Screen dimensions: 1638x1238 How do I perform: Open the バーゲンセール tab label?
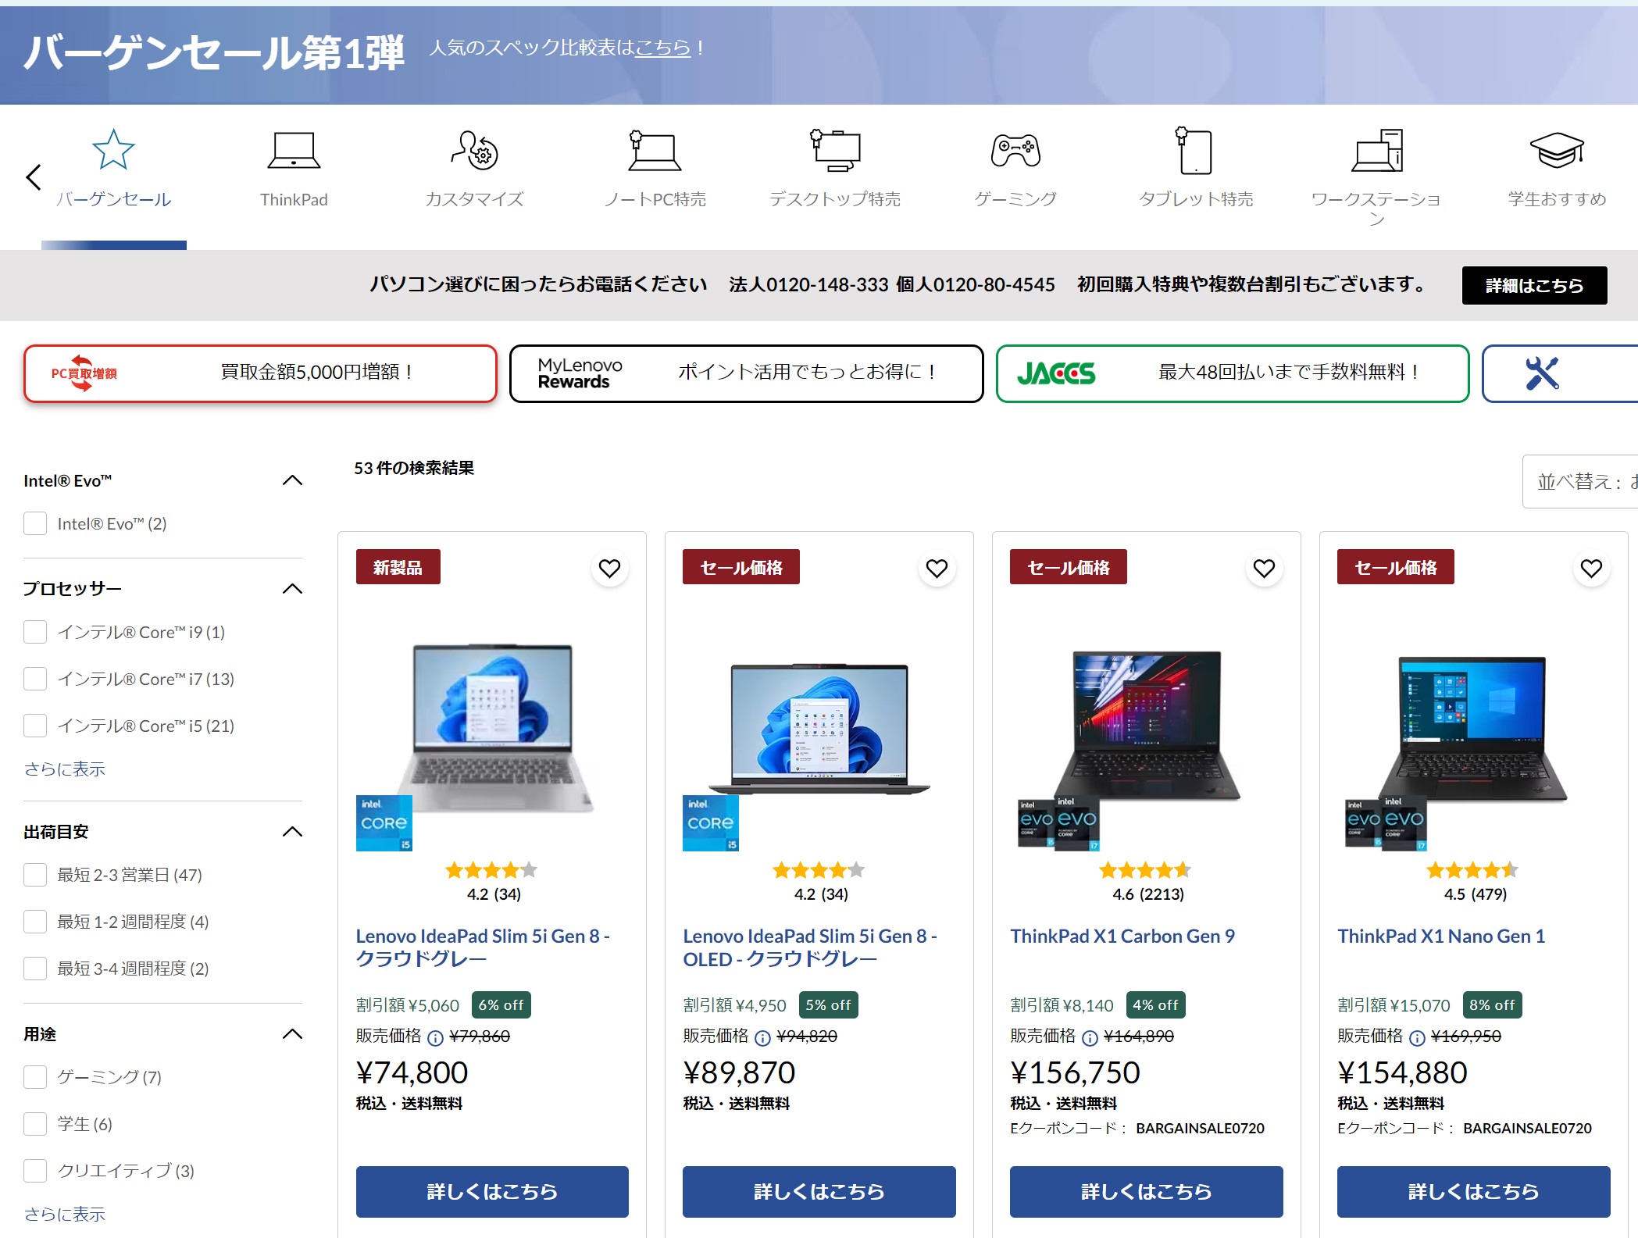coord(113,199)
